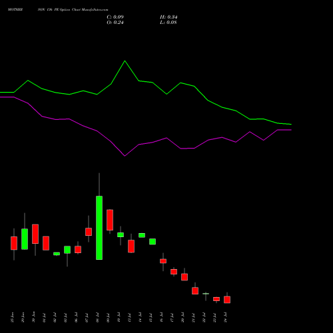The image size is (333, 333).
Task: Click the 24 Jul date axis label
Action: tap(226, 318)
